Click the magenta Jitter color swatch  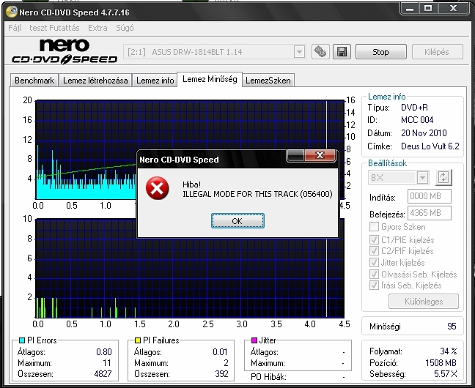(254, 340)
